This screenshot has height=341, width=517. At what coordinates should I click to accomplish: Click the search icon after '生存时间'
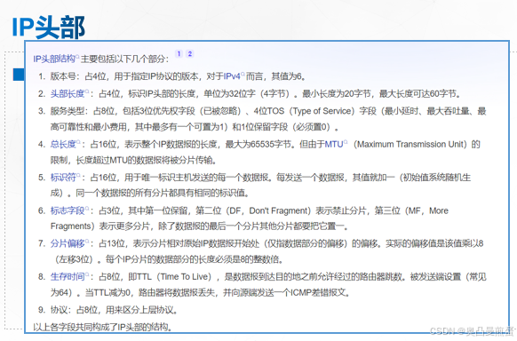[87, 274]
